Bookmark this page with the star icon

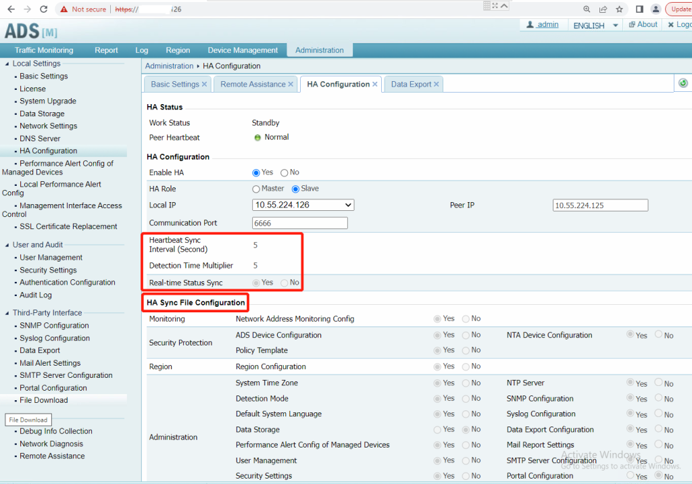click(x=620, y=9)
